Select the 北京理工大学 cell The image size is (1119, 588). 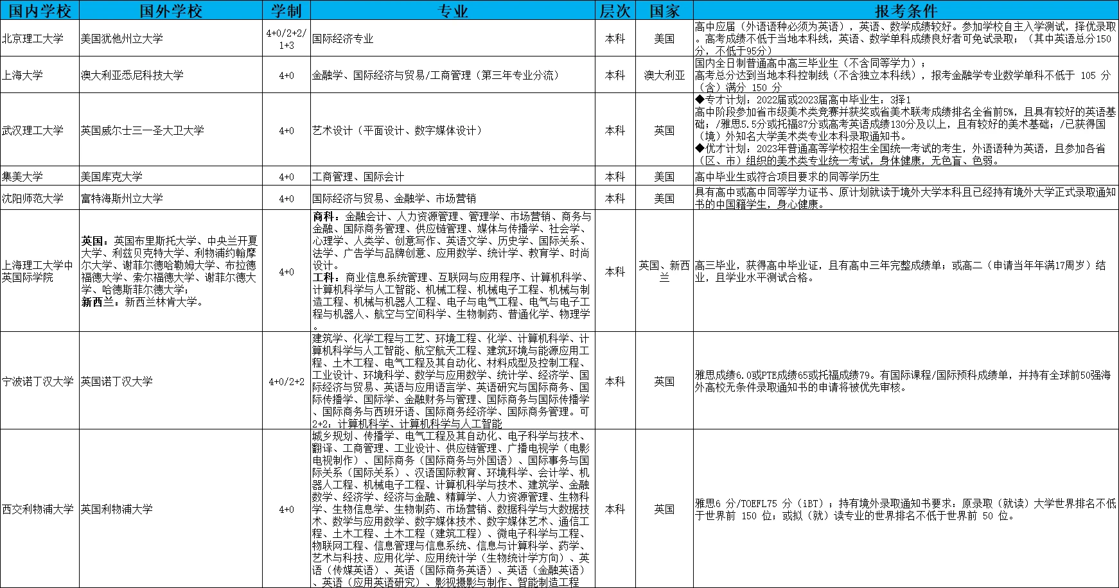coord(33,39)
